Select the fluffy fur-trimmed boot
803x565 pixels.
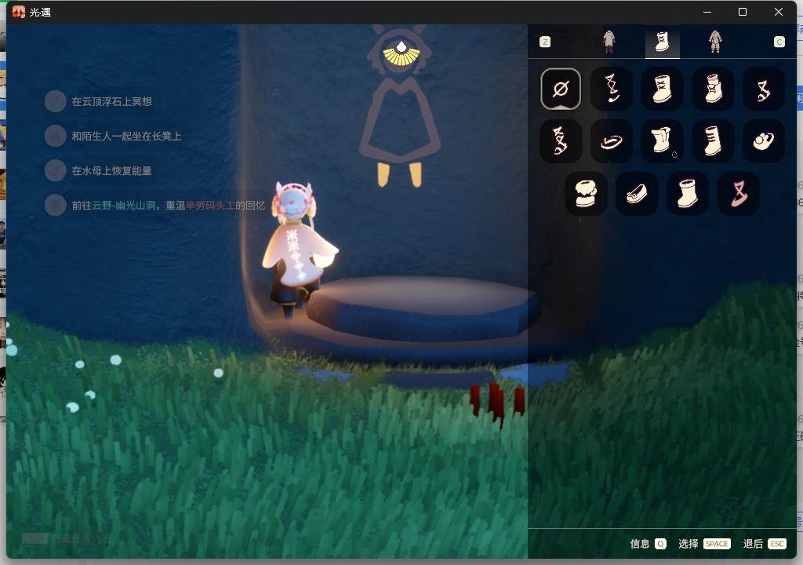(587, 194)
